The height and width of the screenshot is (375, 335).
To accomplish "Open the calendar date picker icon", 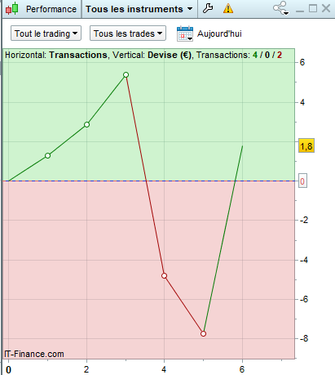I will pos(185,33).
